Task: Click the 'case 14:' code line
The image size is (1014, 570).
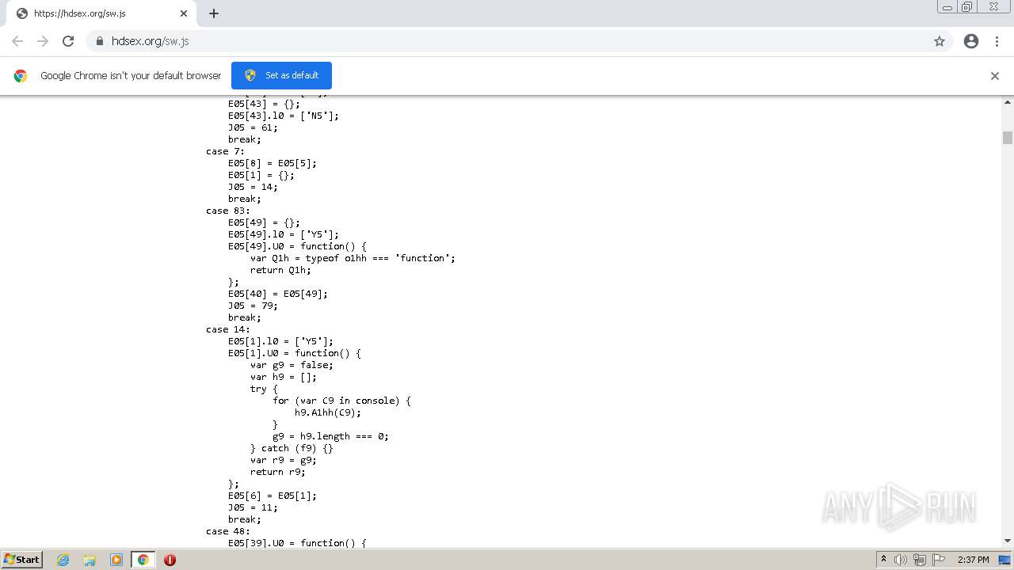Action: [x=228, y=329]
